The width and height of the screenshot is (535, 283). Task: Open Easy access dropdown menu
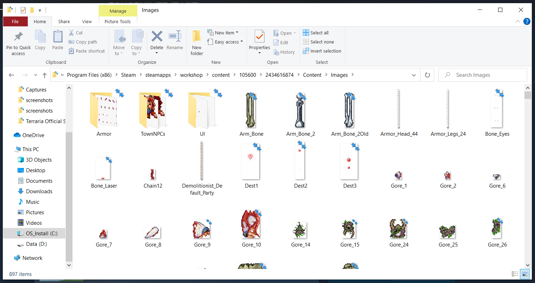tap(225, 42)
